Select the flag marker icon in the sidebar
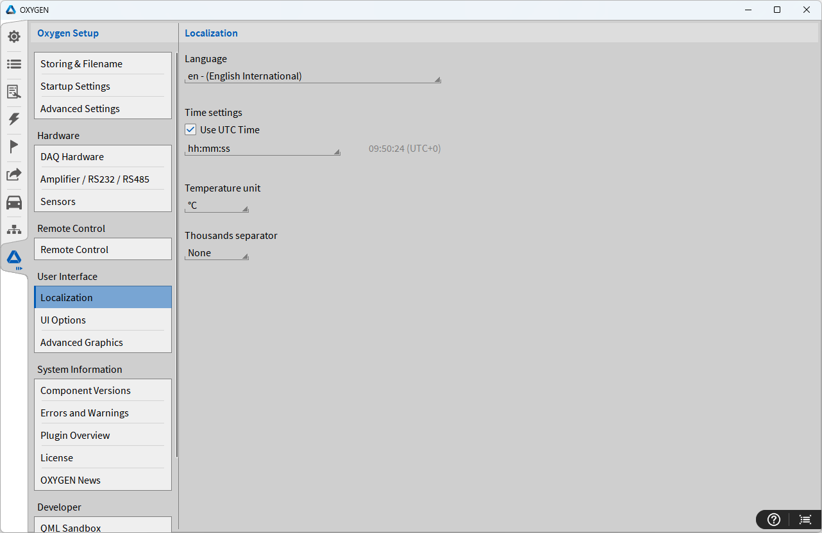This screenshot has height=533, width=822. tap(14, 147)
